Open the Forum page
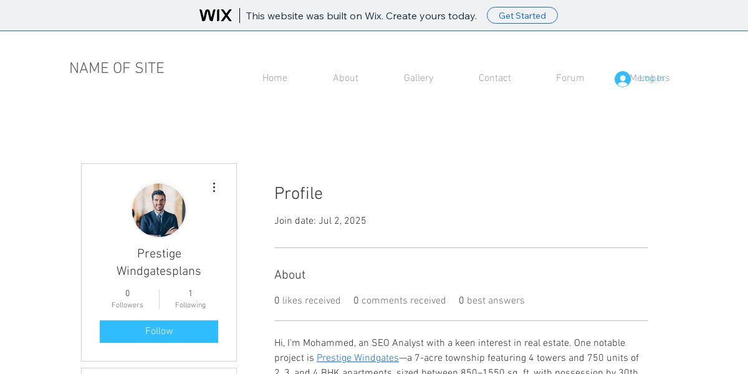The image size is (748, 374). point(570,79)
